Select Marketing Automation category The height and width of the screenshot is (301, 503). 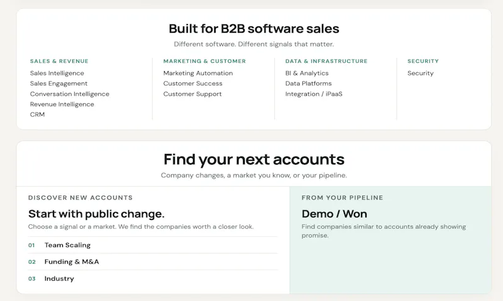click(198, 73)
